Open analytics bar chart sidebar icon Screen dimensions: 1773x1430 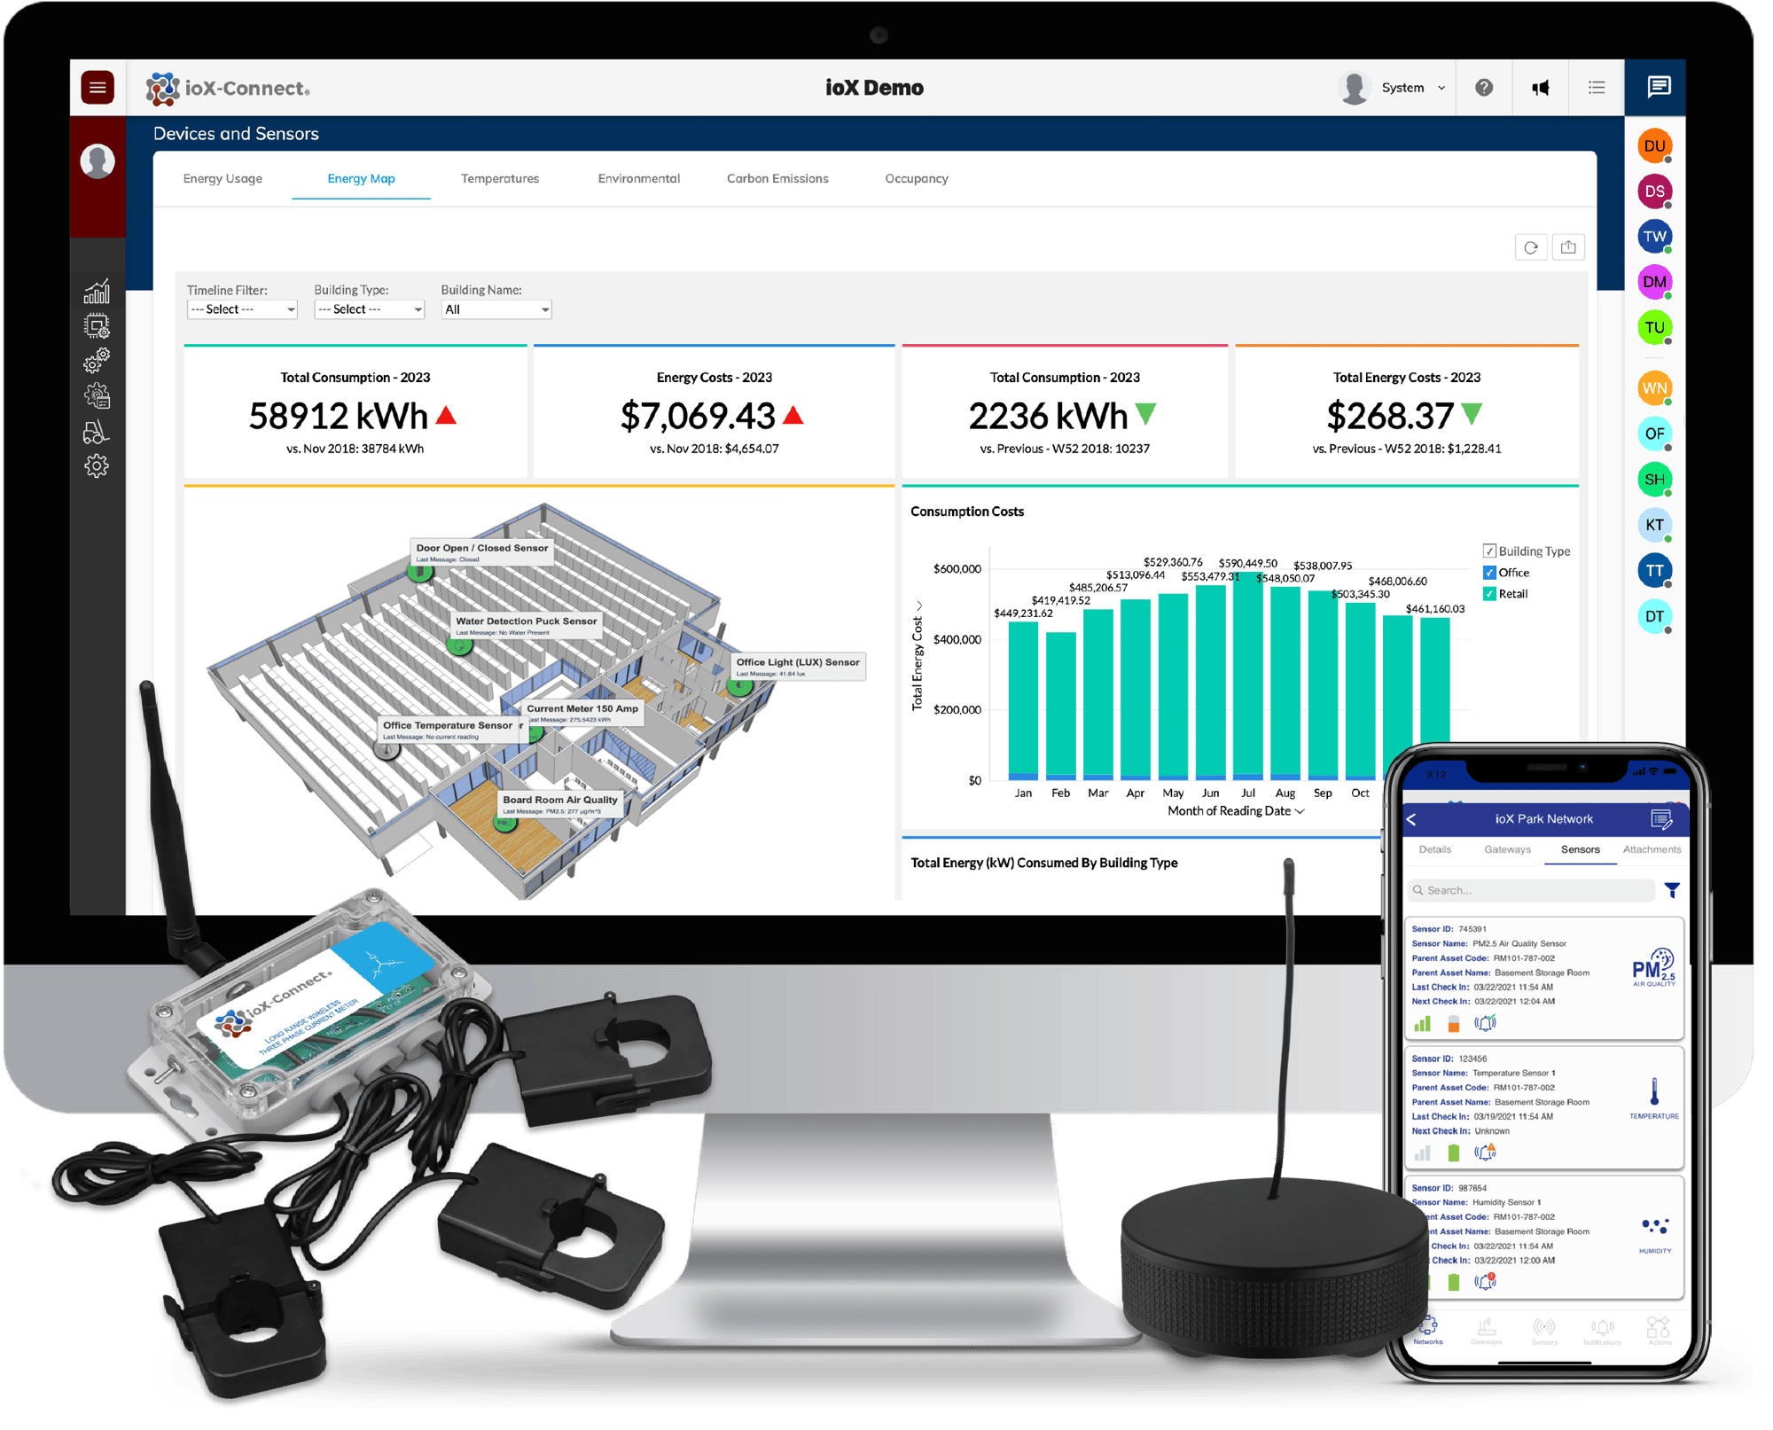tap(97, 292)
